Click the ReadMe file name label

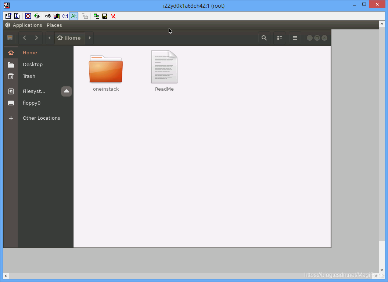pos(164,89)
